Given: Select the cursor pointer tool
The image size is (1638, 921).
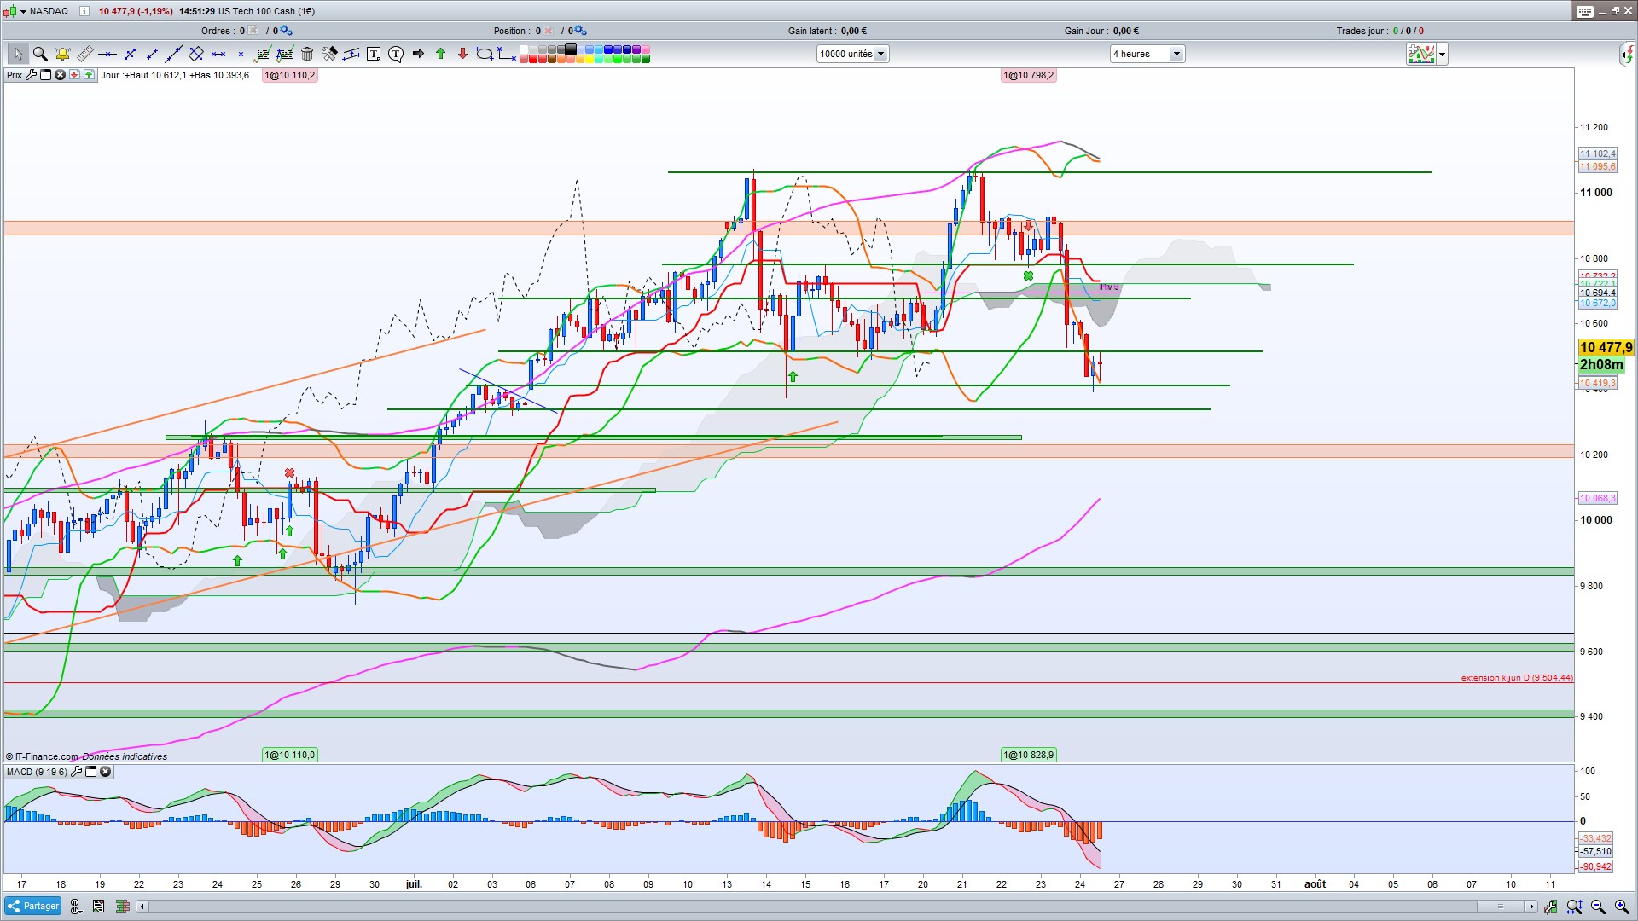Looking at the screenshot, I should [18, 54].
